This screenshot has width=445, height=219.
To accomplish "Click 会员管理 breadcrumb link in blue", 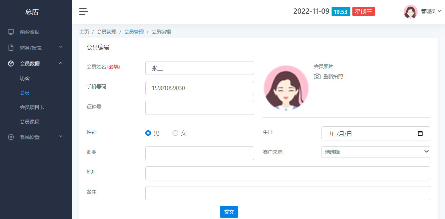I will point(134,32).
